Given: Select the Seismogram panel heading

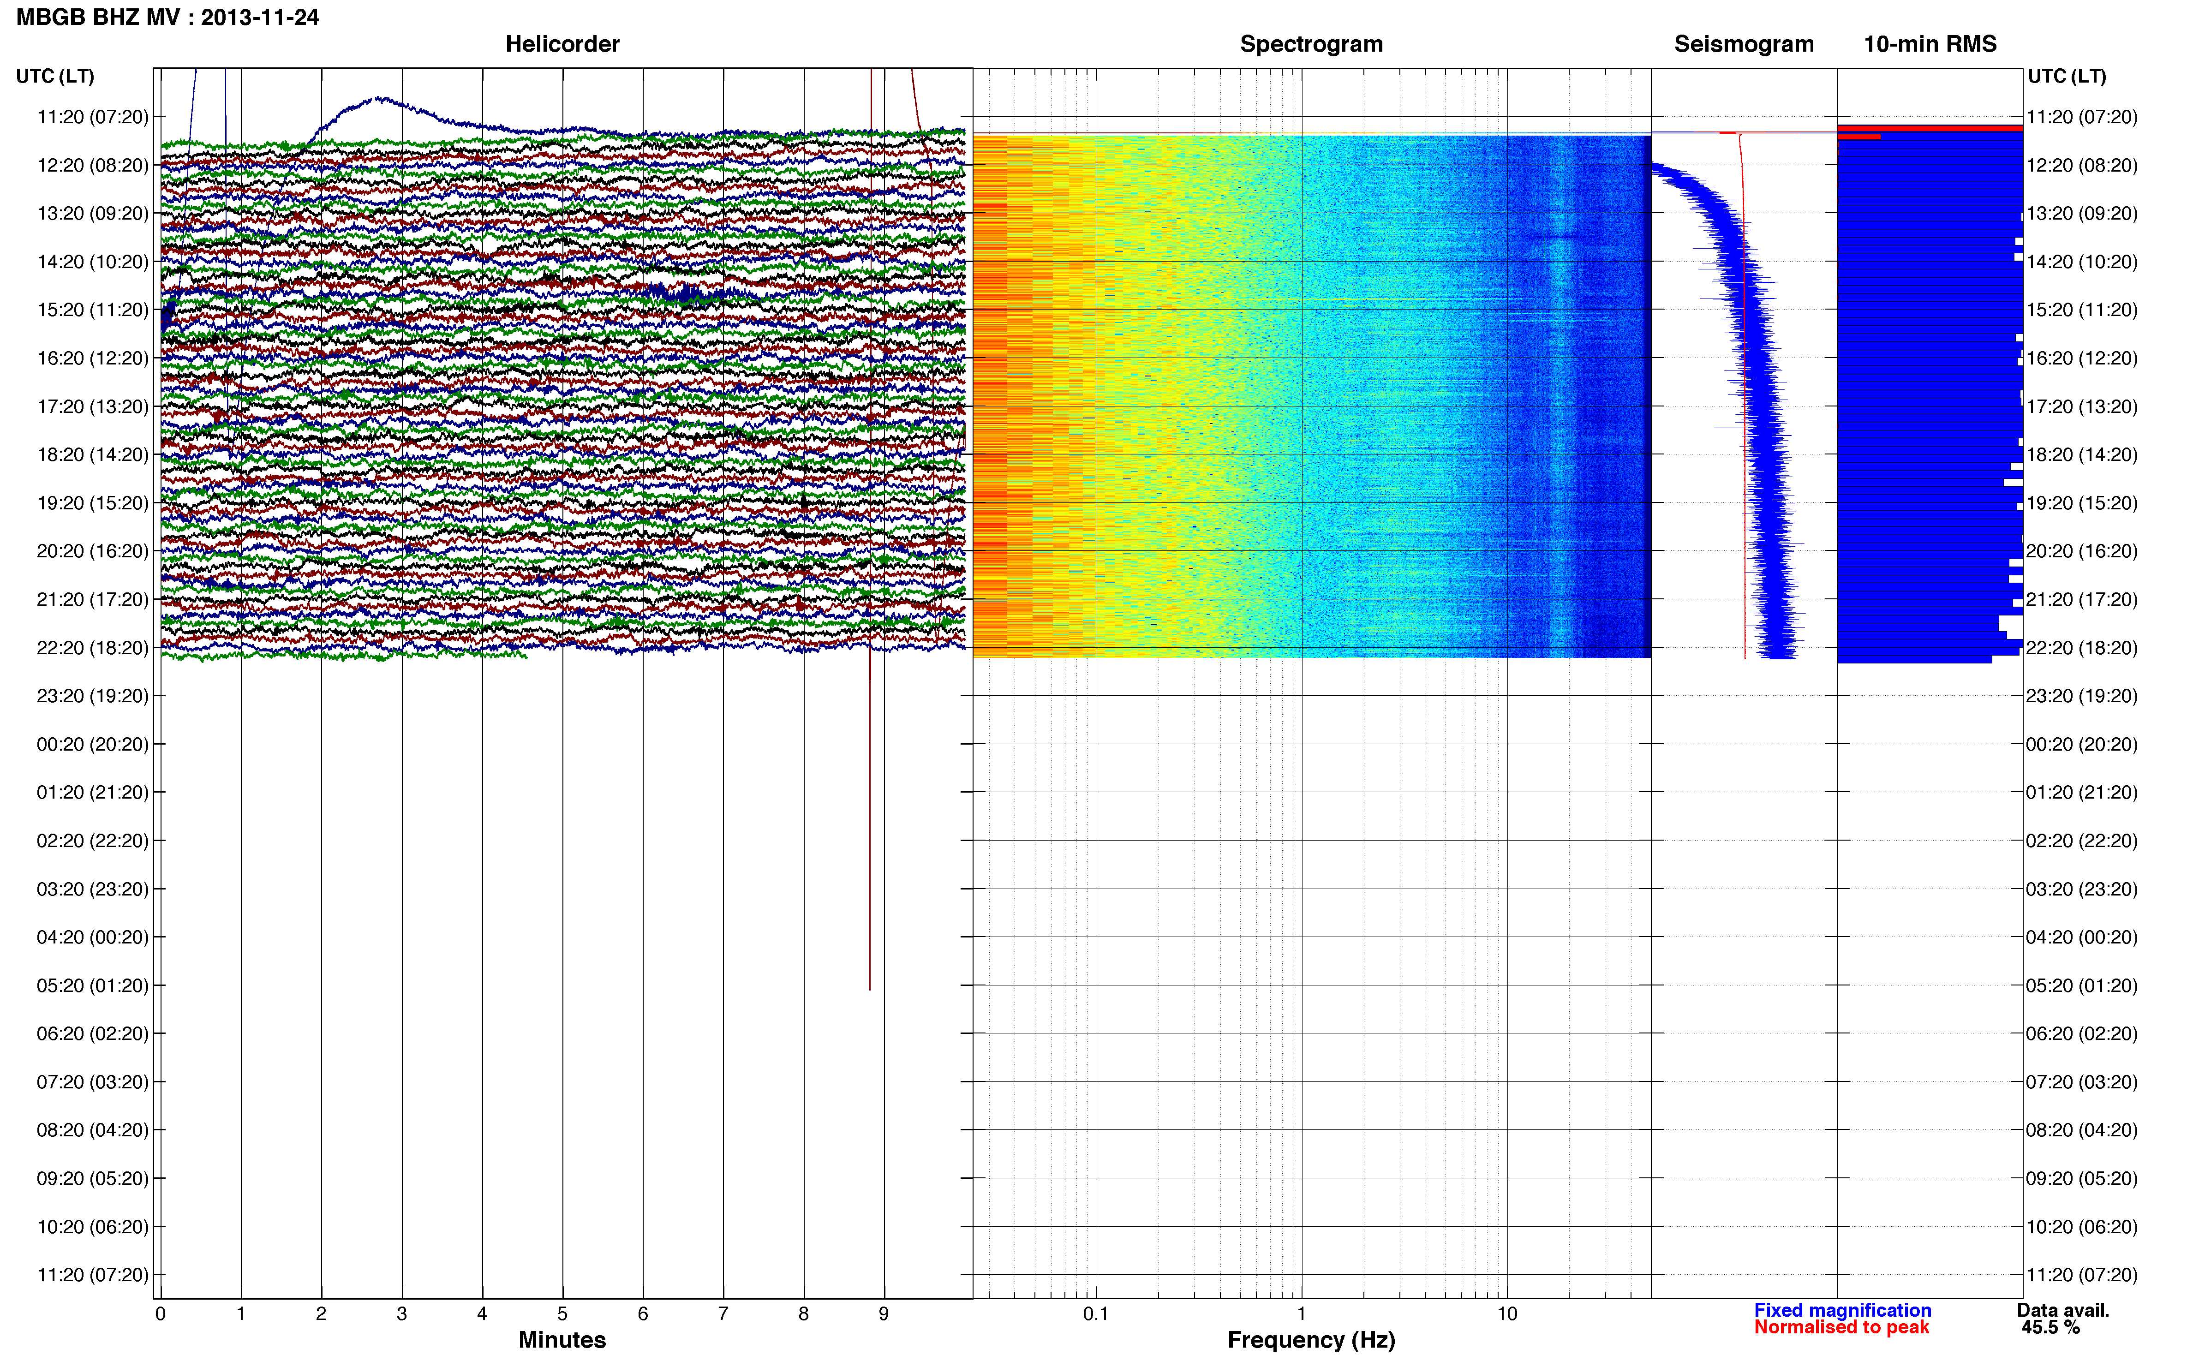Looking at the screenshot, I should (x=1744, y=44).
